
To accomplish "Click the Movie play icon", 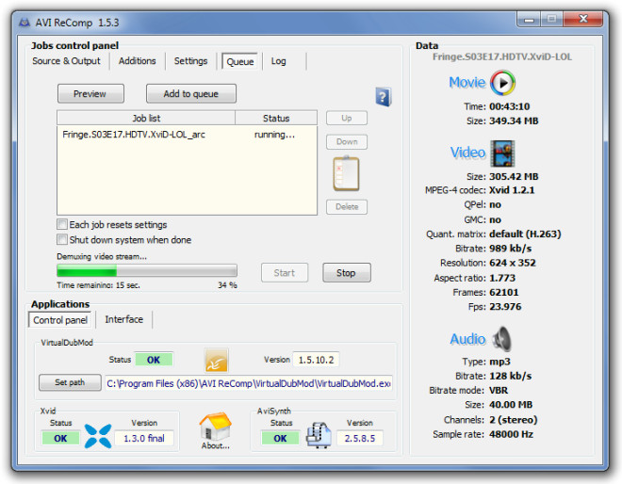I will point(502,83).
